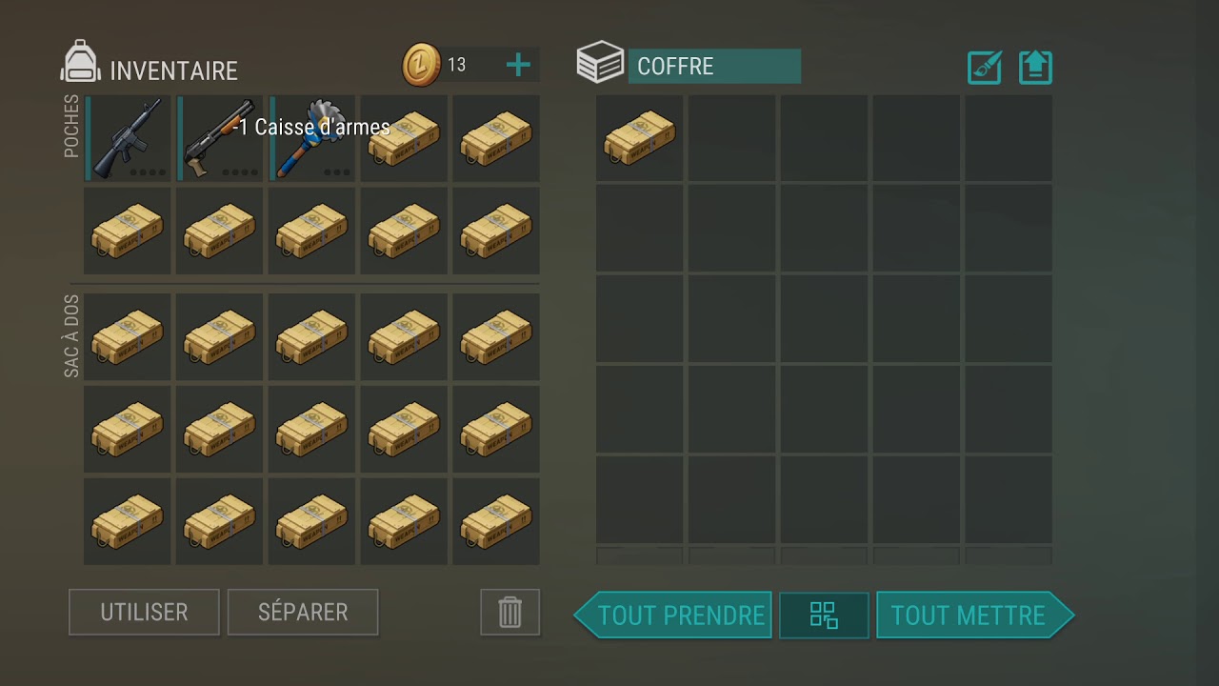Select the last weapon crate in pockets
The height and width of the screenshot is (686, 1219).
[x=496, y=231]
